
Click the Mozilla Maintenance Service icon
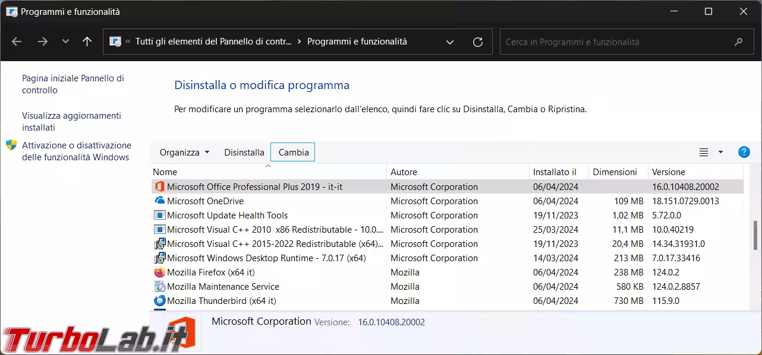159,287
